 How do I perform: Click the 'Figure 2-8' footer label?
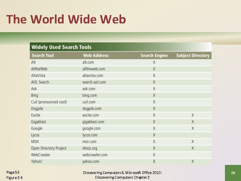[x=14, y=178]
